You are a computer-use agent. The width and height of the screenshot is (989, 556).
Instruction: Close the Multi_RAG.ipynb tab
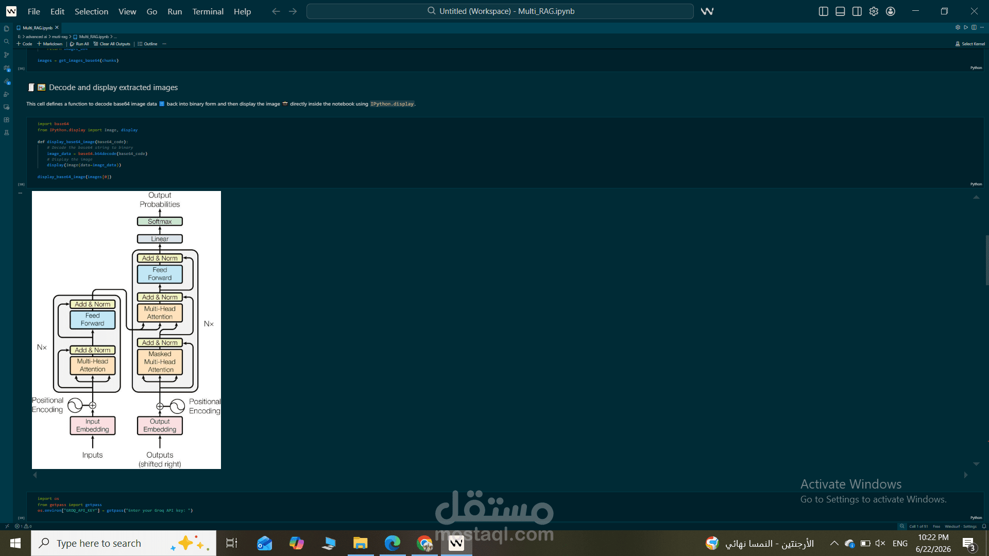point(57,28)
